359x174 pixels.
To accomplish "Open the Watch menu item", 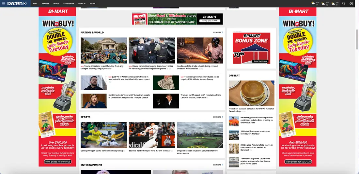I will (92, 4).
